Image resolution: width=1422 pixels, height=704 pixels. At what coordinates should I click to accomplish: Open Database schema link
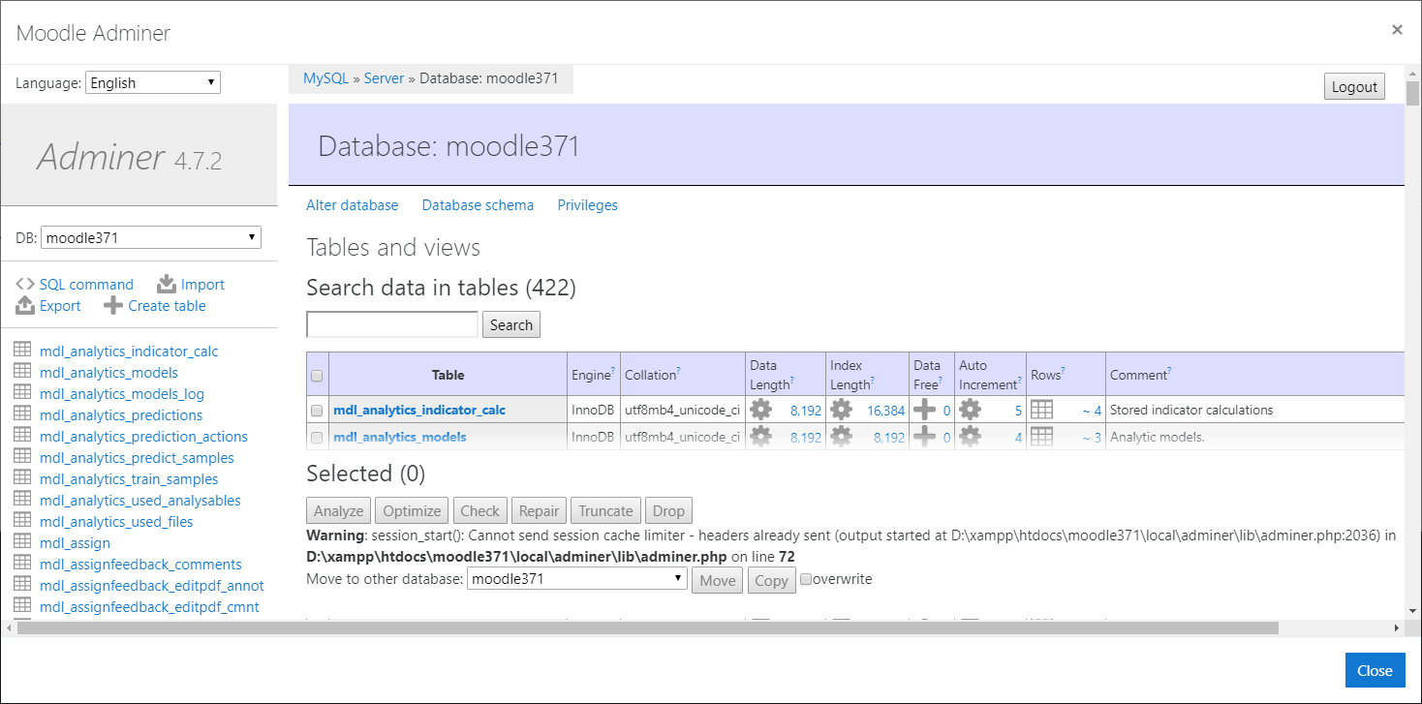click(478, 205)
